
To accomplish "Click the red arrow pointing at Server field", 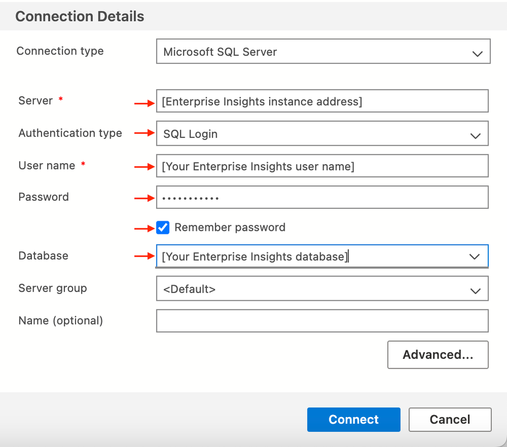I will pos(144,104).
